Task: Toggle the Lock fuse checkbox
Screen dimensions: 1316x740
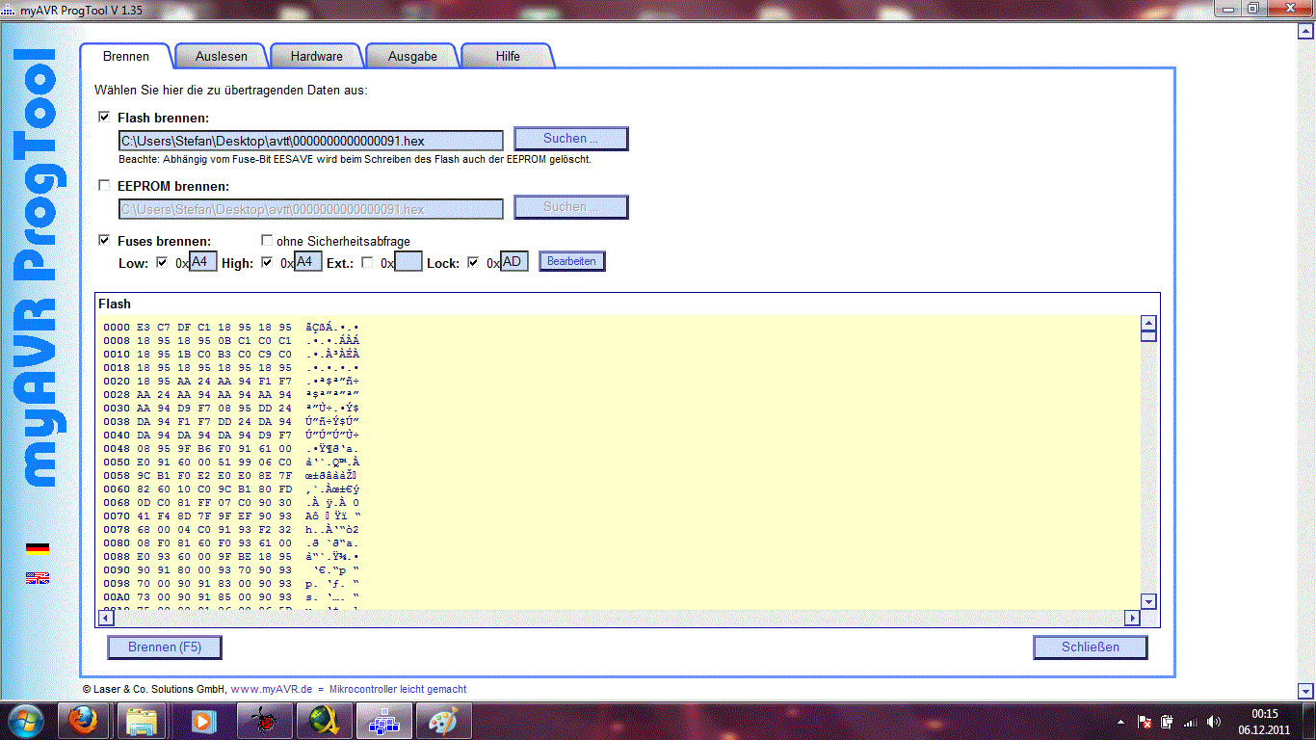Action: point(473,262)
